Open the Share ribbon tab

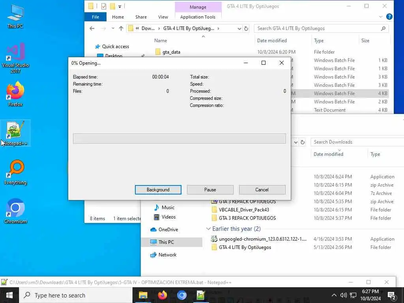[141, 17]
